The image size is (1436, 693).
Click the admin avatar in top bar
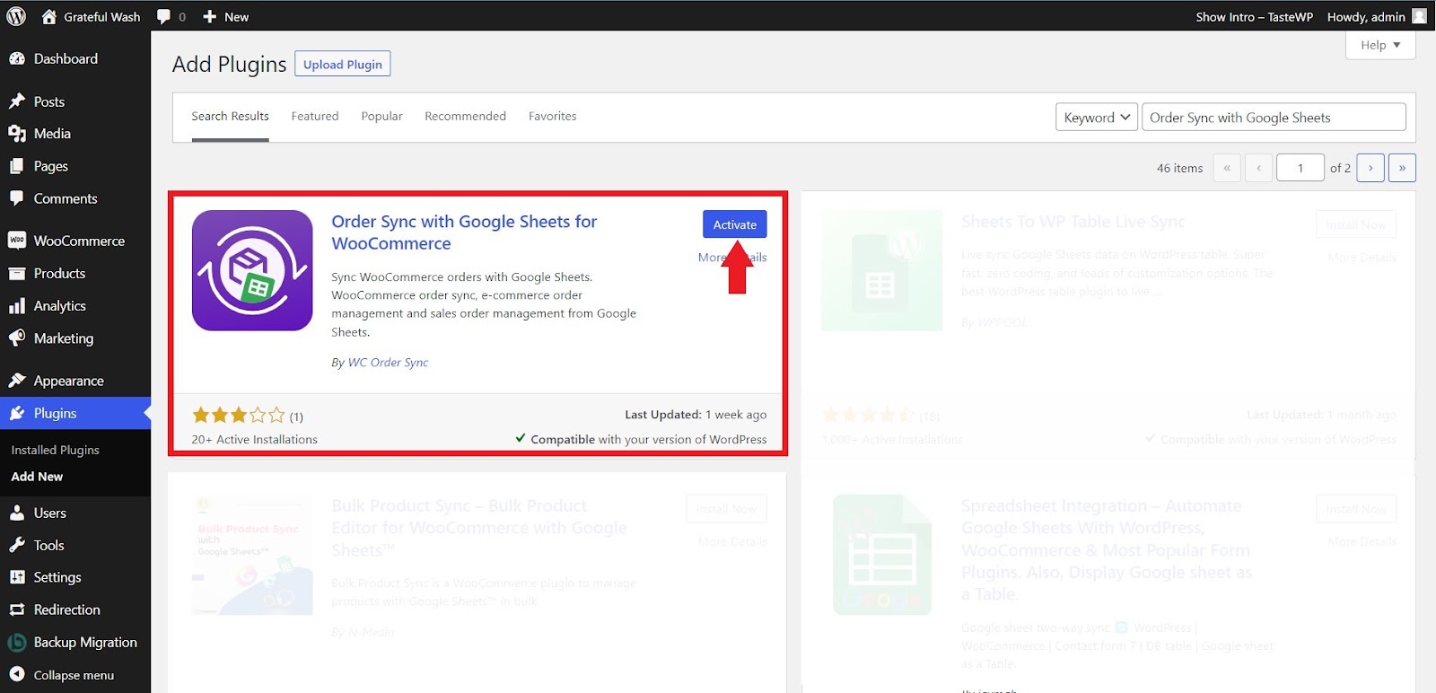coord(1419,16)
